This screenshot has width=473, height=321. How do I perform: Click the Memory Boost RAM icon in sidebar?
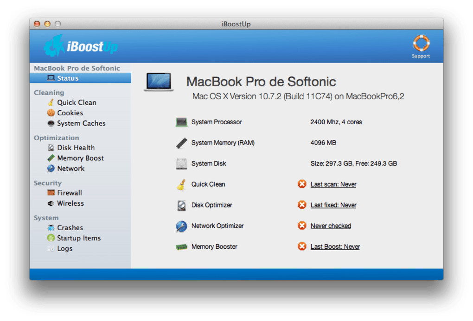pos(51,158)
